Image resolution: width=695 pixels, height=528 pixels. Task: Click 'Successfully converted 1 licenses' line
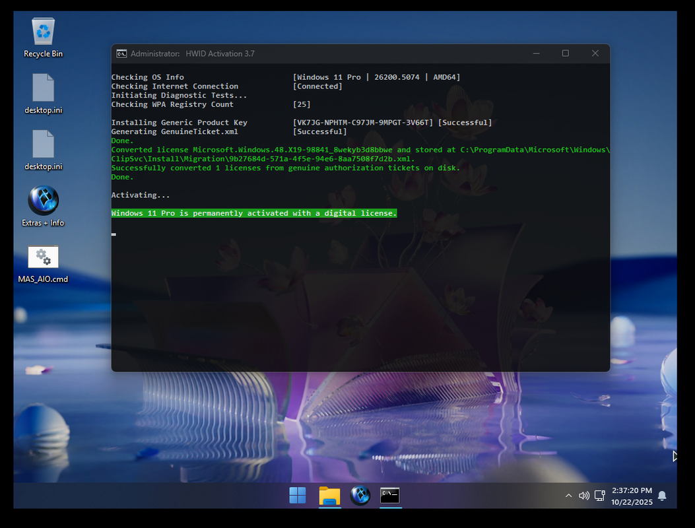coord(286,168)
